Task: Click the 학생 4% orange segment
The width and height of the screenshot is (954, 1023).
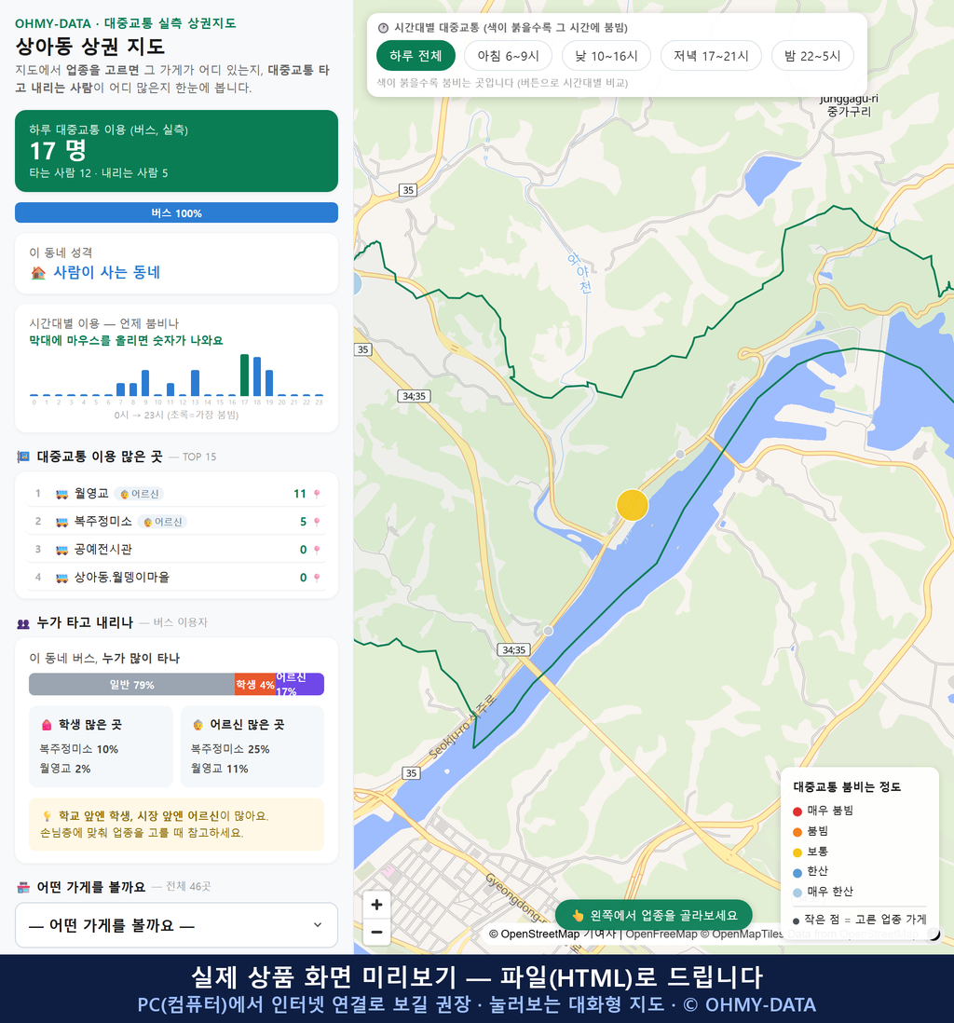Action: [255, 685]
